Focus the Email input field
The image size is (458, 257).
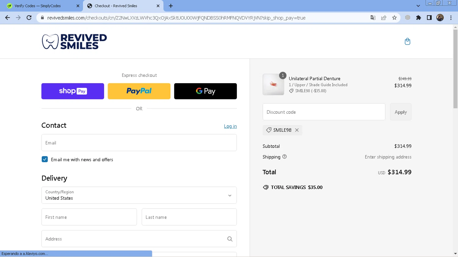[139, 143]
